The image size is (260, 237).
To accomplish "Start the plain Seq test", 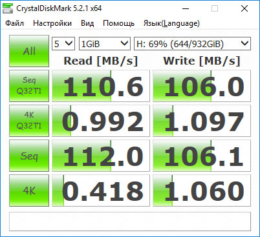I will pyautogui.click(x=29, y=156).
